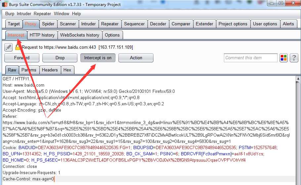Viewport: 301px width, 185px height.
Task: Open the Help menu
Action: 76,14
